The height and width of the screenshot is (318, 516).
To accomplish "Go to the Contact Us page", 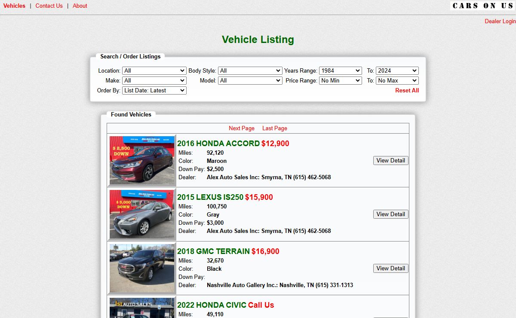I will click(x=49, y=6).
